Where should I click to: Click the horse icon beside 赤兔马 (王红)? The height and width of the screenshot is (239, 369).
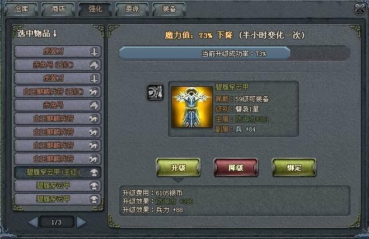[95, 65]
